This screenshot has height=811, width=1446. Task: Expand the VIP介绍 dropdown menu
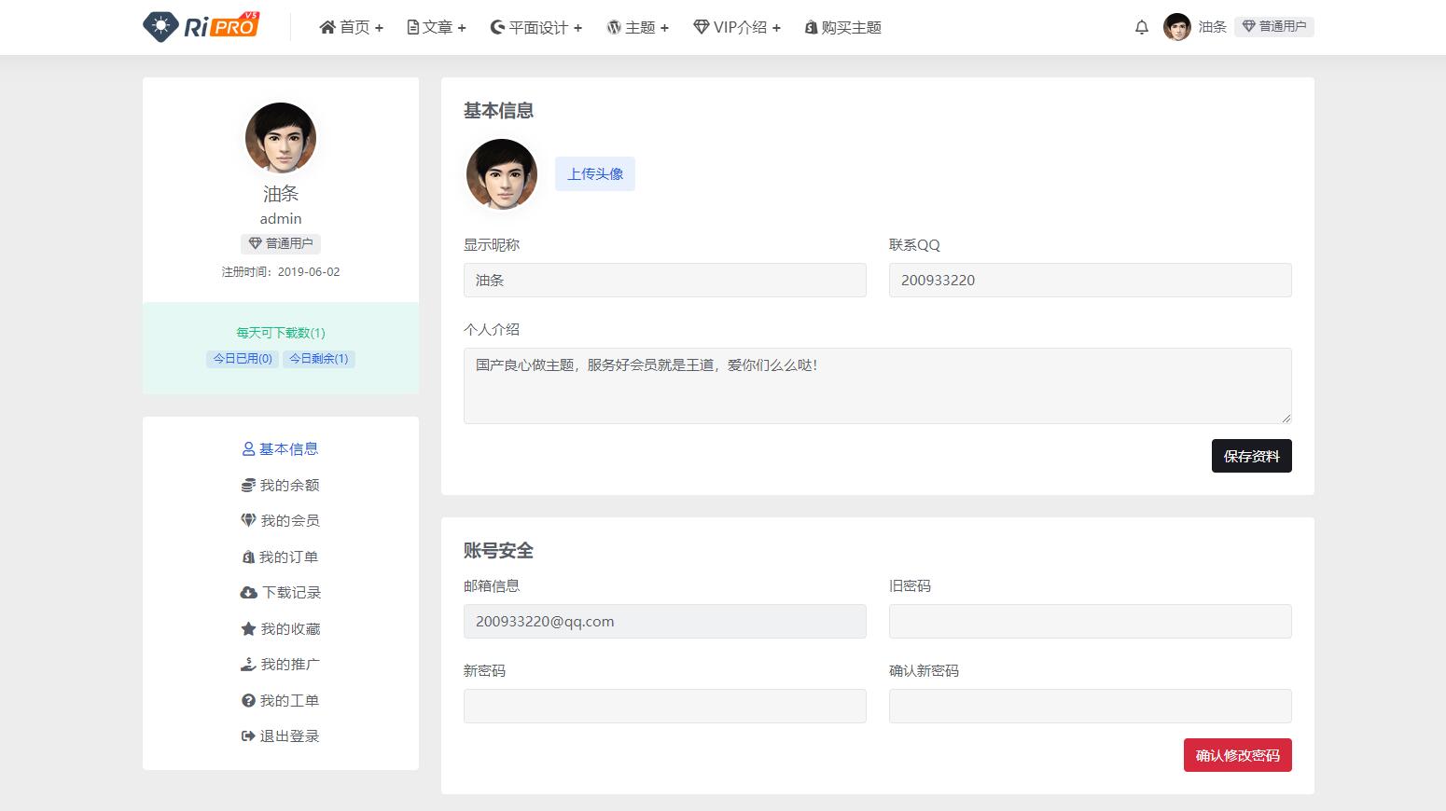coord(737,28)
